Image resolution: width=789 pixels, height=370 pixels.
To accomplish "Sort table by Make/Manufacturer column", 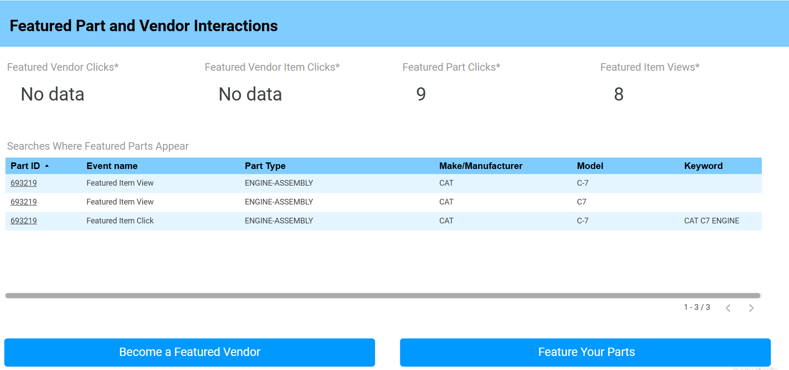I will (x=481, y=166).
